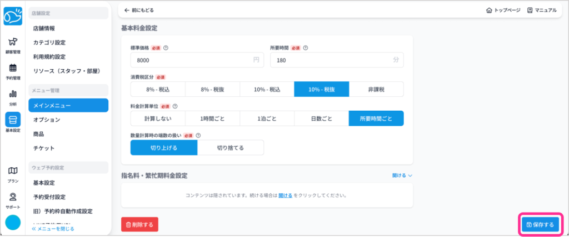Collapse sidebar with メニューを閉じる
569x237 pixels.
click(x=53, y=228)
